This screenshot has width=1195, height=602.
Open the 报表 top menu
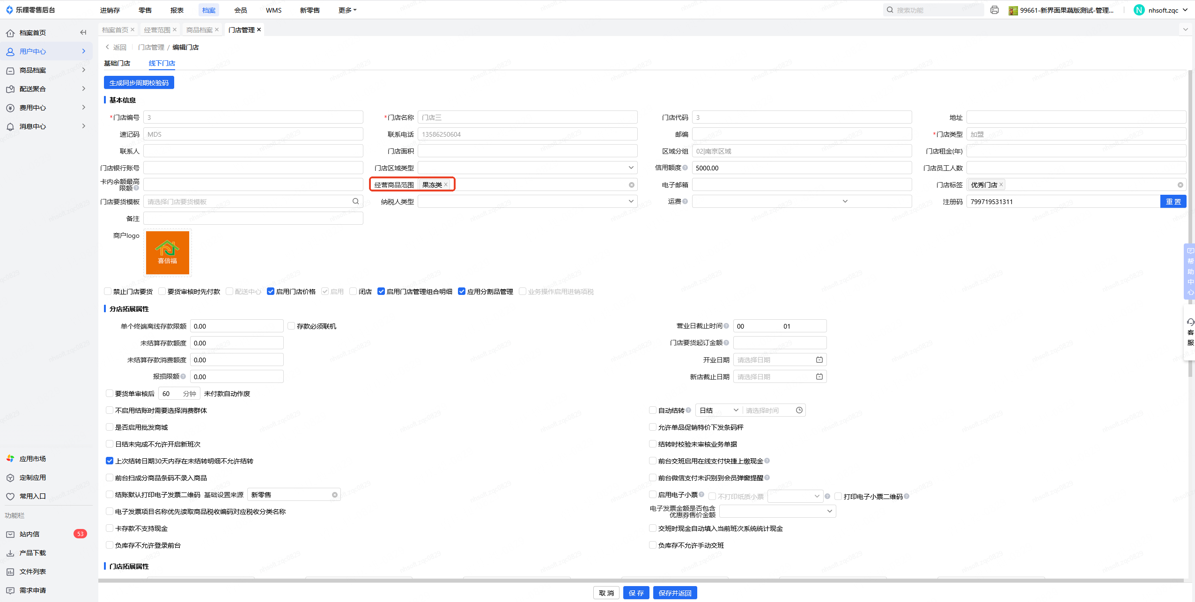(x=177, y=10)
